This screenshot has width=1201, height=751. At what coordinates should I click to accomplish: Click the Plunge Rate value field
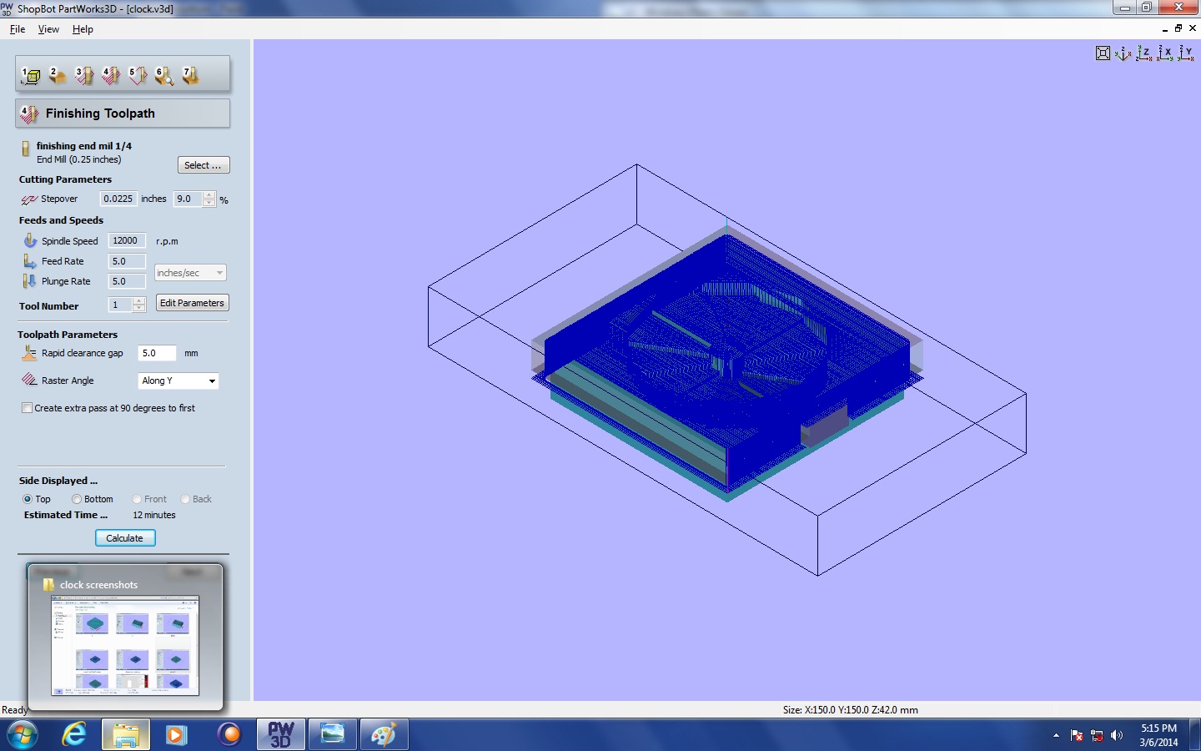click(127, 281)
